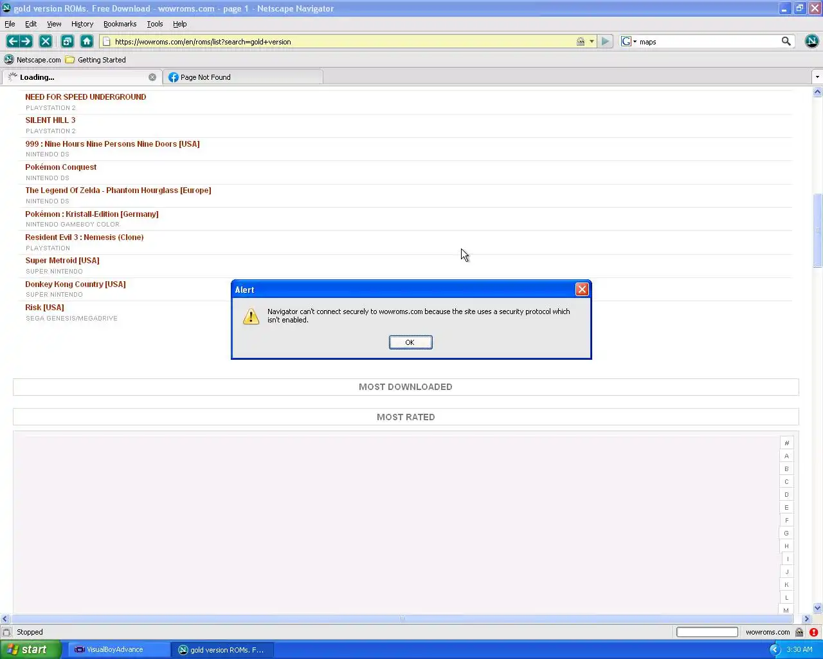
Task: Open the History menu
Action: (82, 24)
